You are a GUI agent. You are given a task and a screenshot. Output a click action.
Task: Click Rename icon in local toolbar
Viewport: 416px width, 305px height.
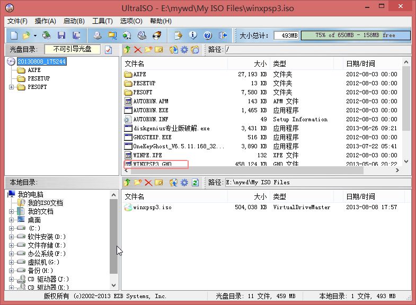[159, 182]
